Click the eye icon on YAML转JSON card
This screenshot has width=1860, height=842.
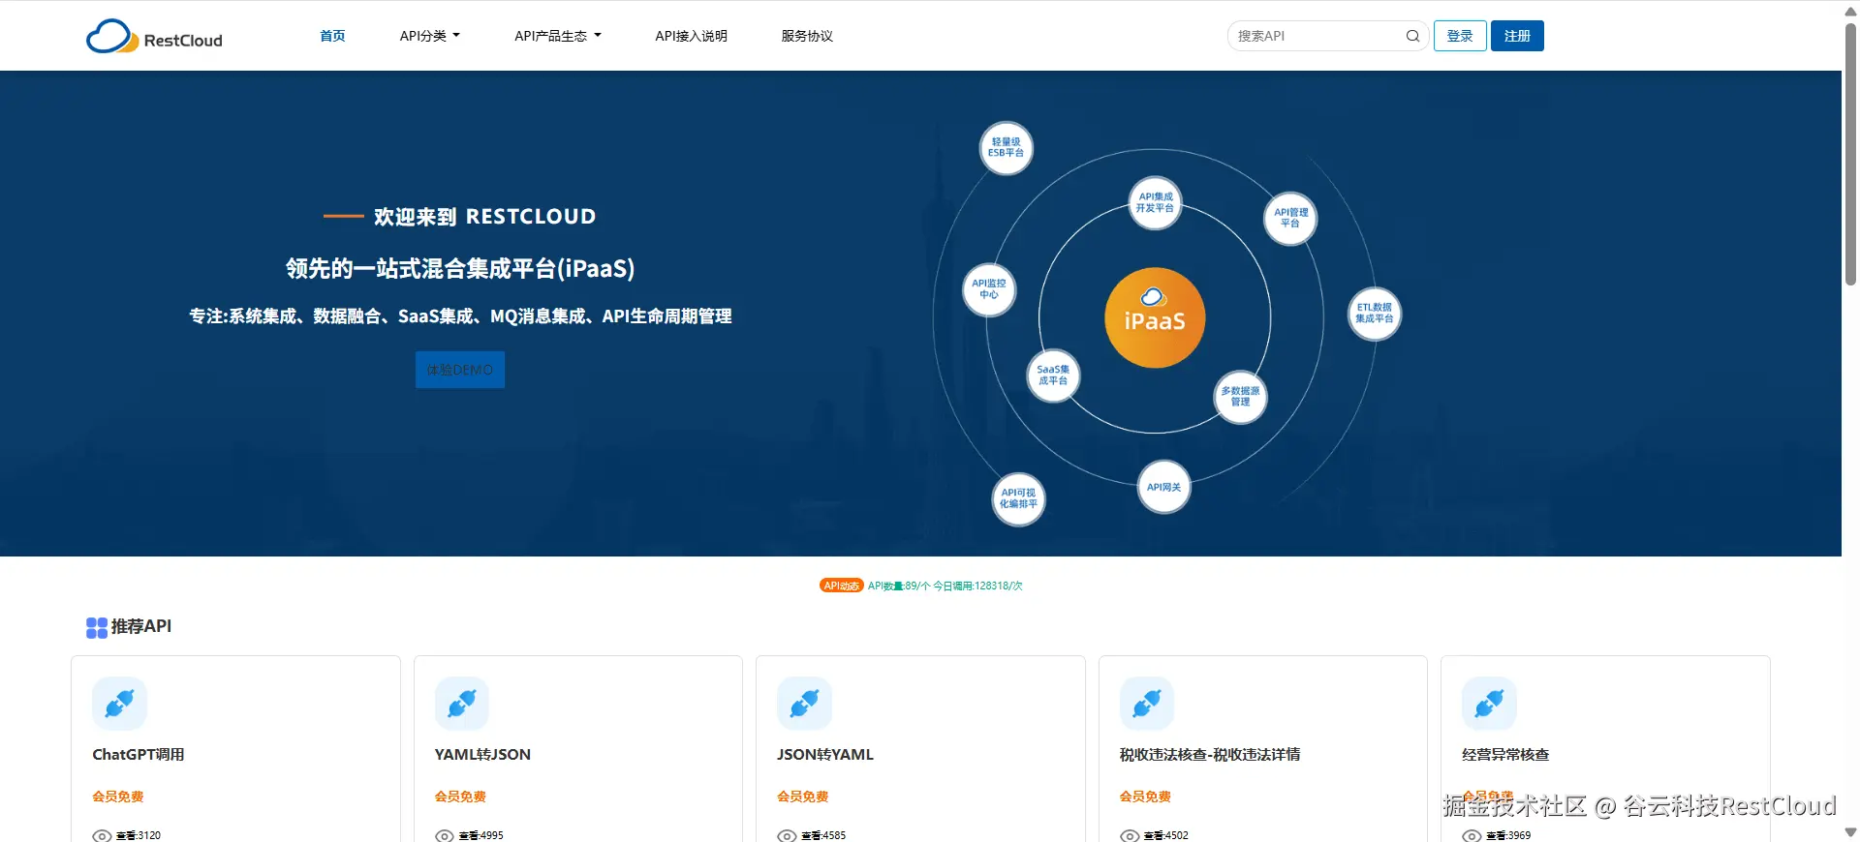point(445,835)
